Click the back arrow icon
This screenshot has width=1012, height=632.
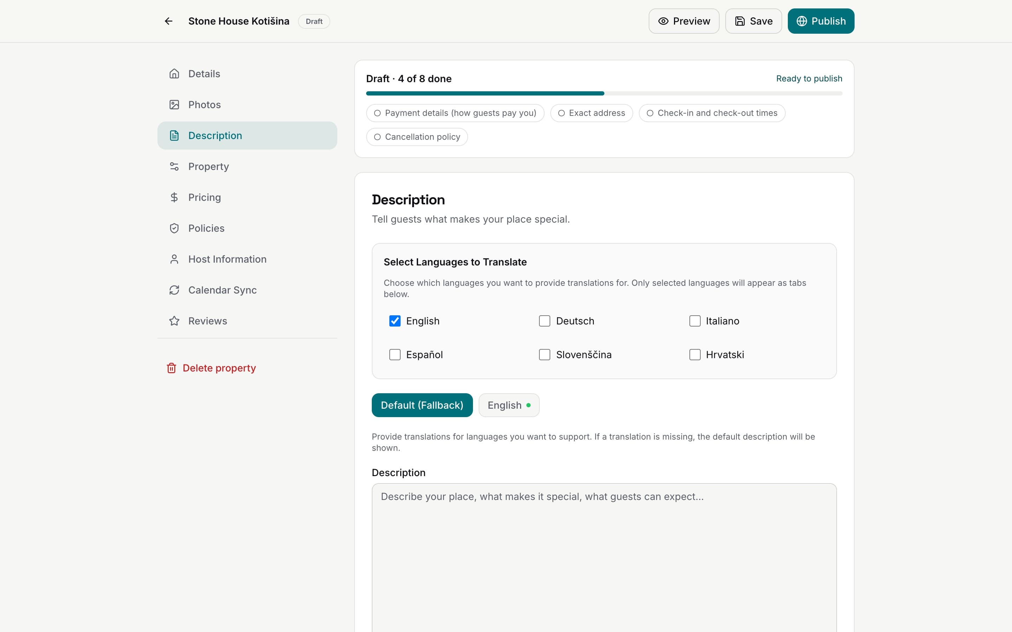(169, 21)
